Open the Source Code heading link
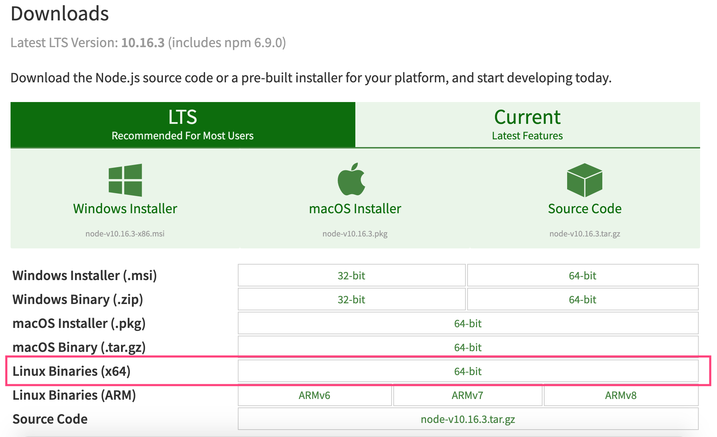The height and width of the screenshot is (437, 717). [x=584, y=209]
